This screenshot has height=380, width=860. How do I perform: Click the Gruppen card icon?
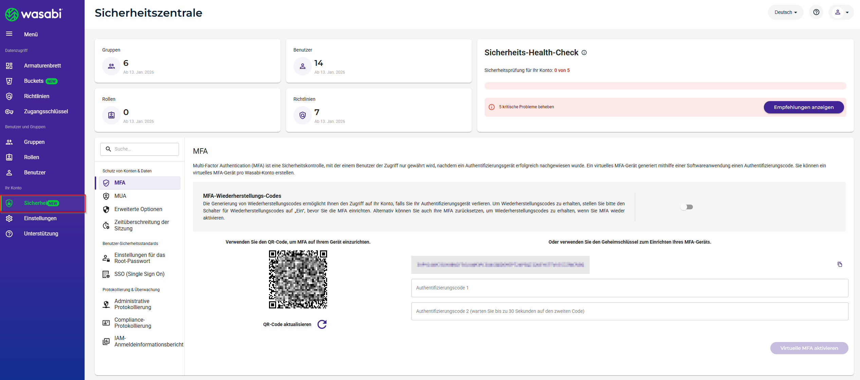(111, 66)
